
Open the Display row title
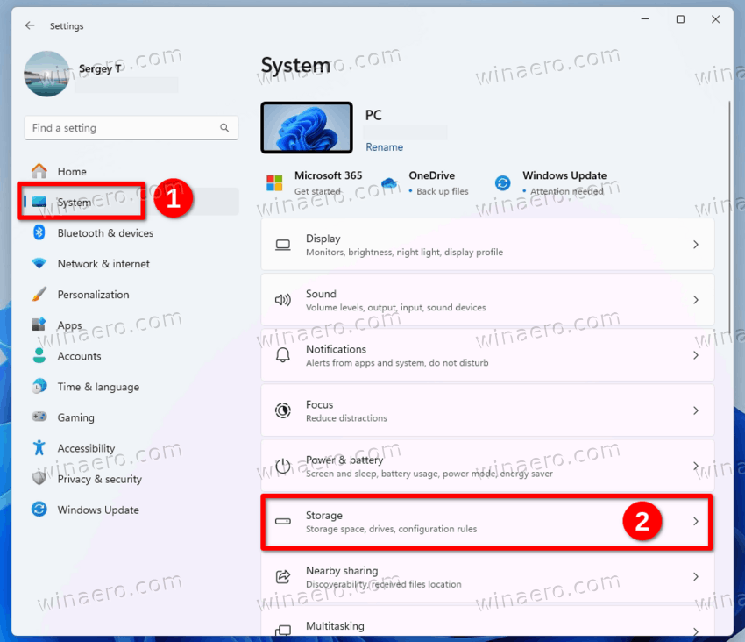323,239
